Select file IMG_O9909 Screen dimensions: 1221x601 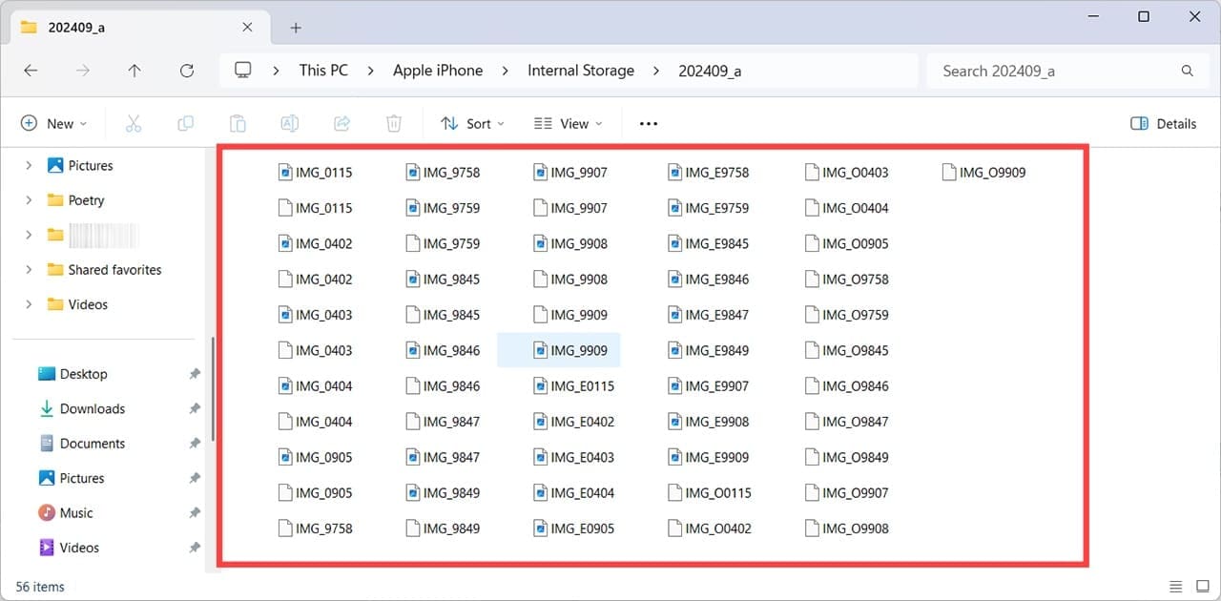(983, 173)
